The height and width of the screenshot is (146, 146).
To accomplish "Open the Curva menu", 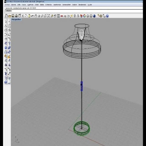I will pyautogui.click(x=24, y=5).
